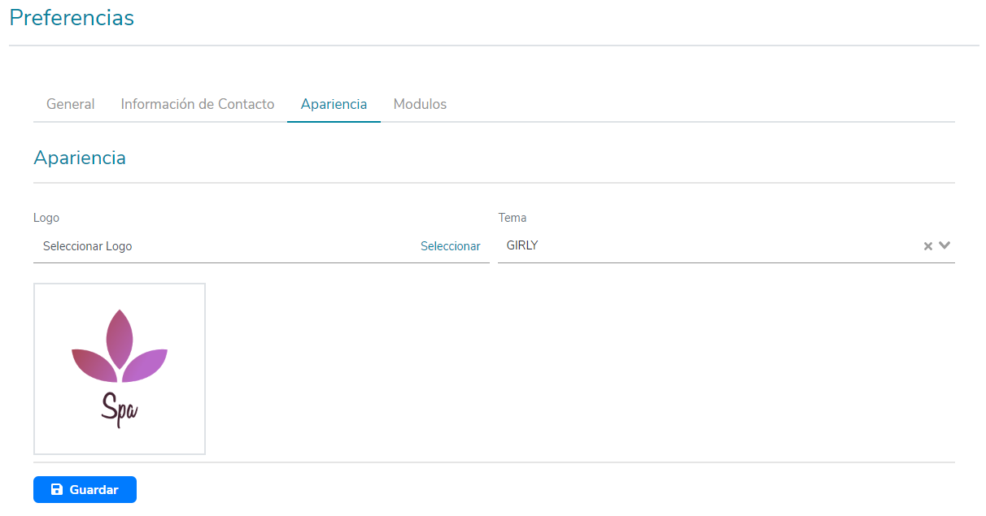Click the lotus center petal in logo

[120, 338]
